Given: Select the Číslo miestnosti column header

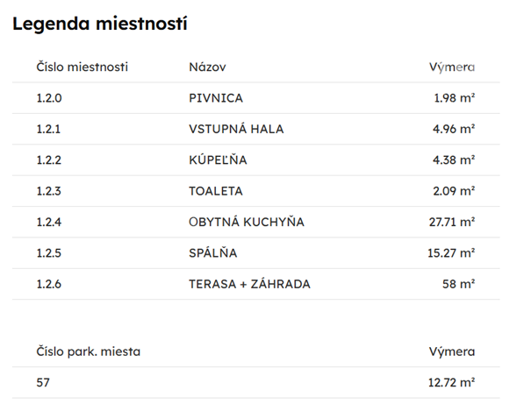Looking at the screenshot, I should pyautogui.click(x=83, y=67).
